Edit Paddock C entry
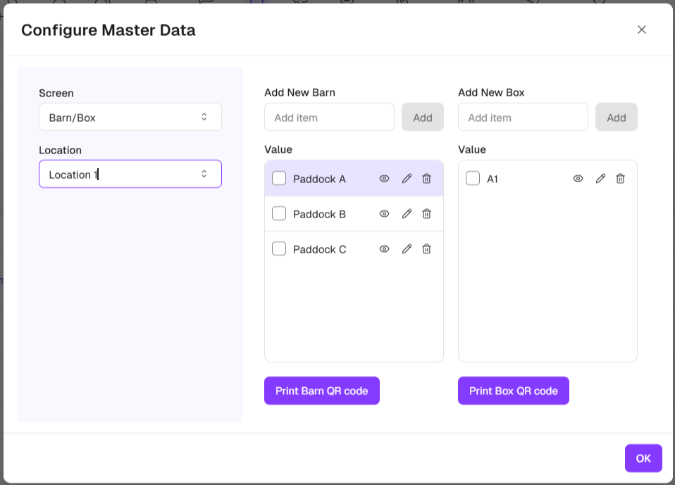Screen dimensions: 675x485 [407, 249]
